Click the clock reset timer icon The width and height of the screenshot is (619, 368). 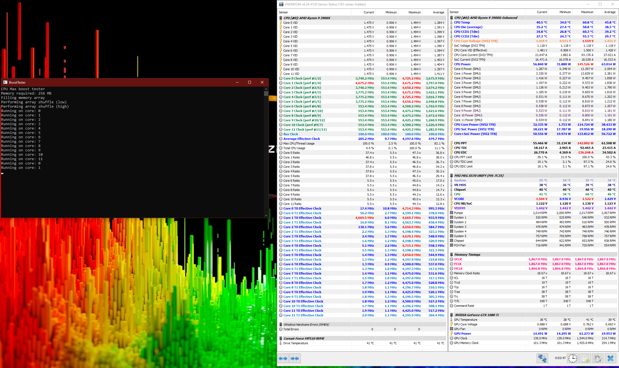572,358
